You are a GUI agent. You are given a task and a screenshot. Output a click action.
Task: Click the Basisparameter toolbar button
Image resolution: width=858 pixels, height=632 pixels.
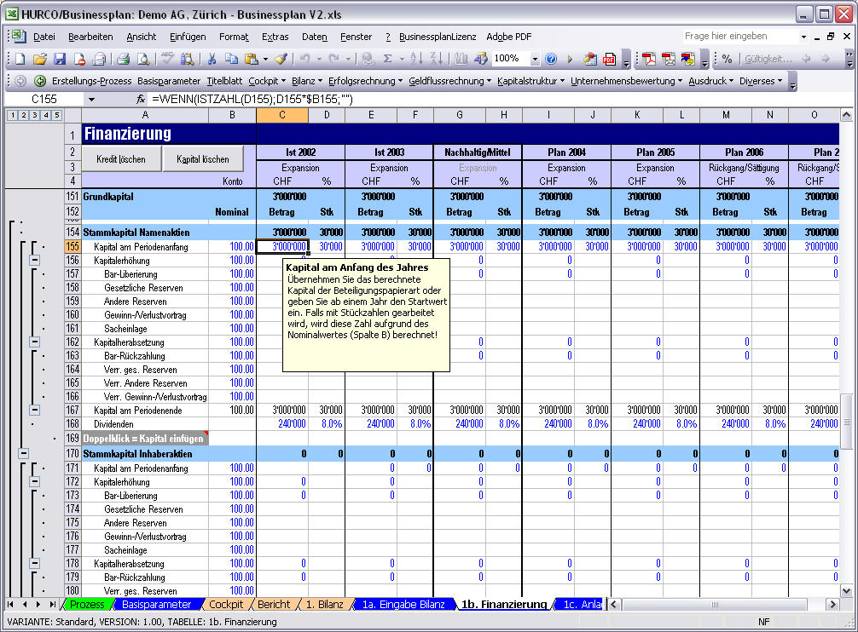(x=169, y=81)
